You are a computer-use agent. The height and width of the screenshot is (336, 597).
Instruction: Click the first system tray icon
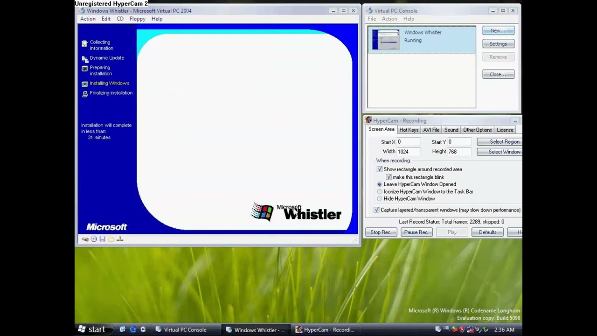(x=438, y=329)
